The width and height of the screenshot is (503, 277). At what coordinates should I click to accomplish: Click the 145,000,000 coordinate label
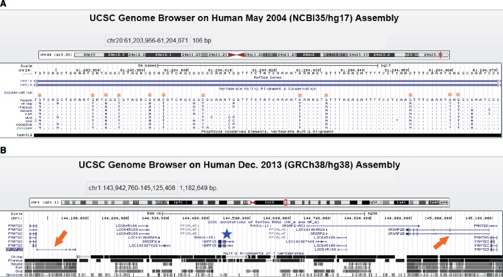(439, 218)
